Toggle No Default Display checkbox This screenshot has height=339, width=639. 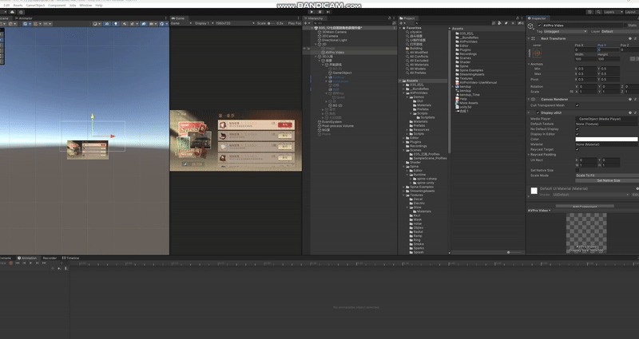click(577, 129)
